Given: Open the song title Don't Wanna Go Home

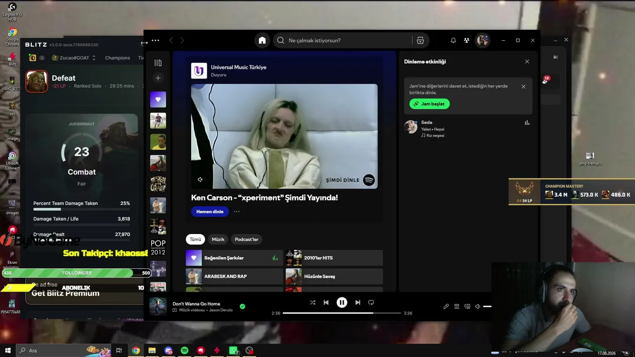Looking at the screenshot, I should click(196, 304).
